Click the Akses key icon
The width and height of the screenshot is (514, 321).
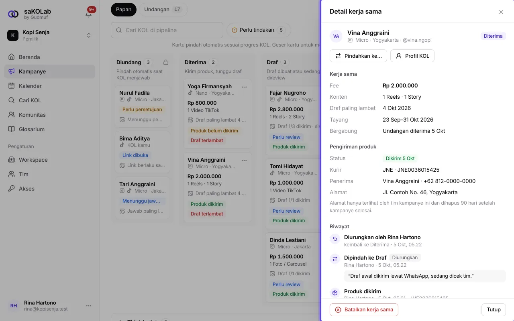point(12,189)
